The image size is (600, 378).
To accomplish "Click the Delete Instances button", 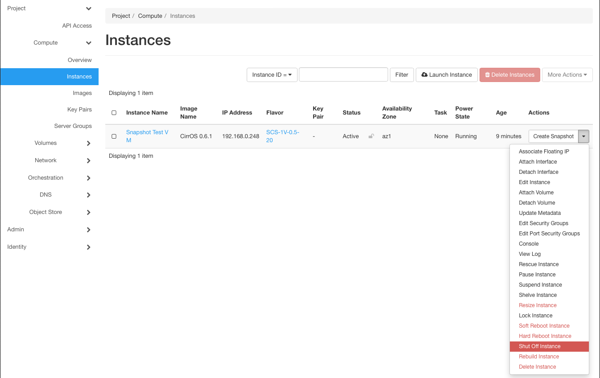I will click(x=510, y=75).
